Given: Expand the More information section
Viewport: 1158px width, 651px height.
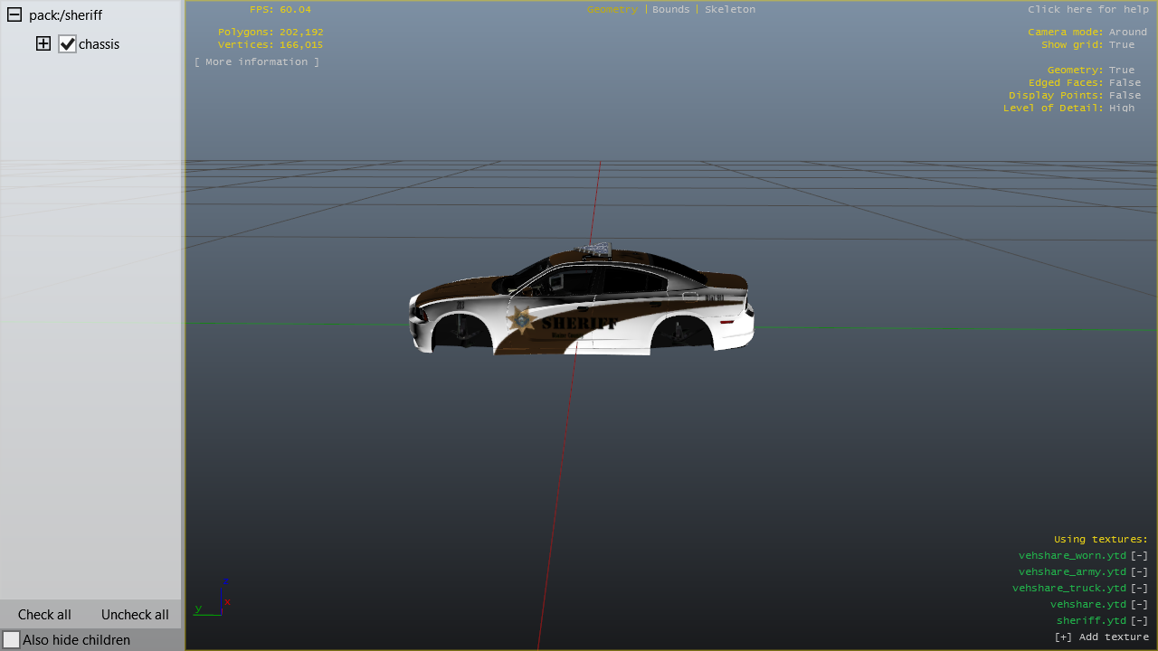Looking at the screenshot, I should click(257, 62).
